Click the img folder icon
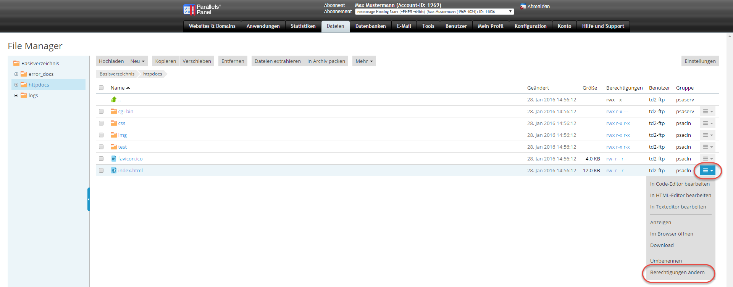Screen dimensions: 733x287 pyautogui.click(x=114, y=135)
